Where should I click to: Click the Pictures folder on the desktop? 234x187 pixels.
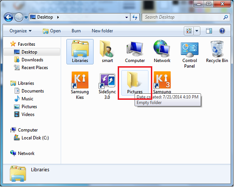(x=135, y=83)
